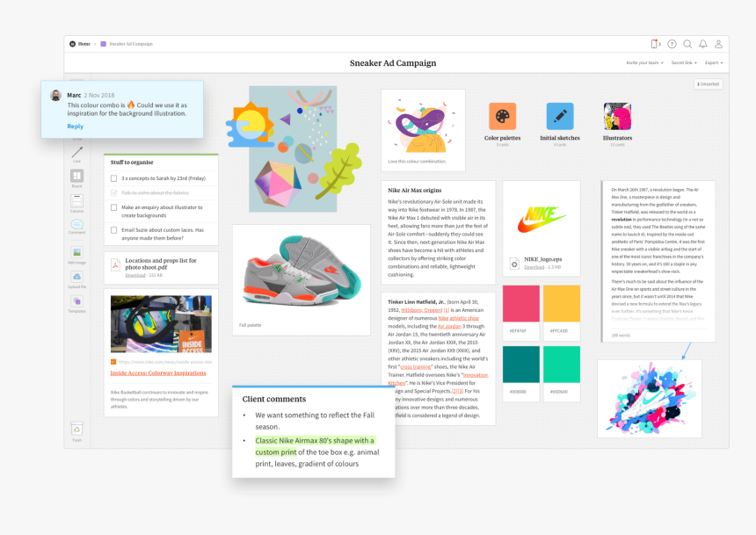This screenshot has height=535, width=756.
Task: Click the Home icon in the breadcrumb
Action: click(72, 44)
